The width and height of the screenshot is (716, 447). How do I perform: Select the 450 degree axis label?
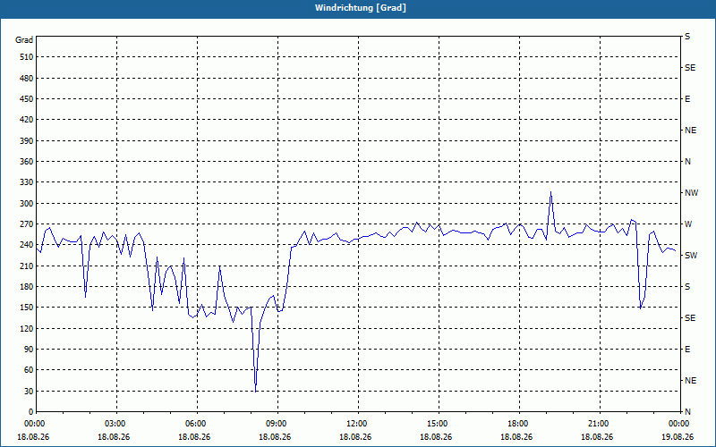point(26,99)
